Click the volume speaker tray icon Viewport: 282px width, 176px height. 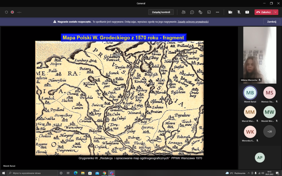[x=263, y=173]
